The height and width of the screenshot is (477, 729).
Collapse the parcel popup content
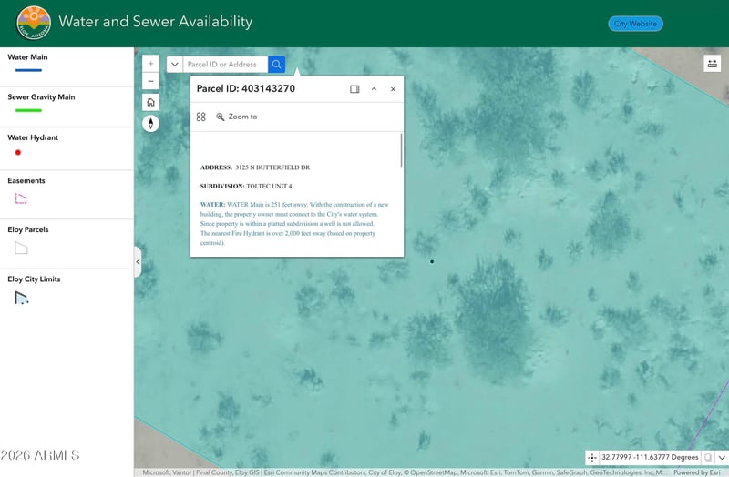coord(374,89)
